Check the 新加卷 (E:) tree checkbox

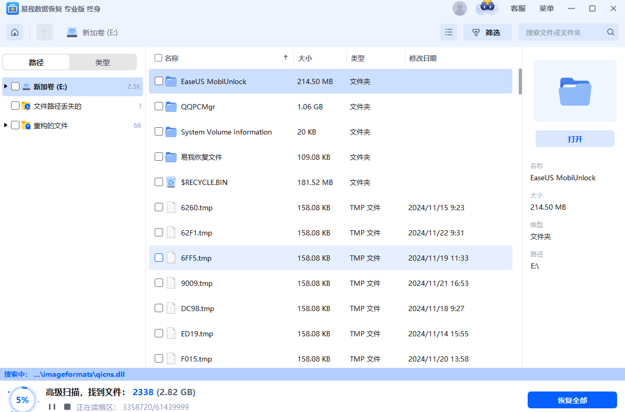click(15, 86)
